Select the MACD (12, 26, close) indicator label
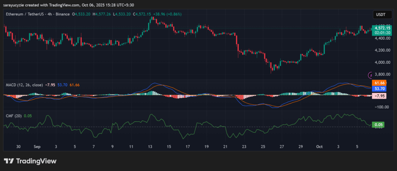The image size is (397, 171). [24, 85]
